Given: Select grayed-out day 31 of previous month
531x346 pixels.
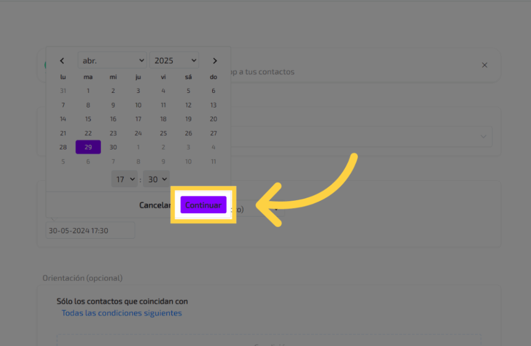Looking at the screenshot, I should pos(63,90).
